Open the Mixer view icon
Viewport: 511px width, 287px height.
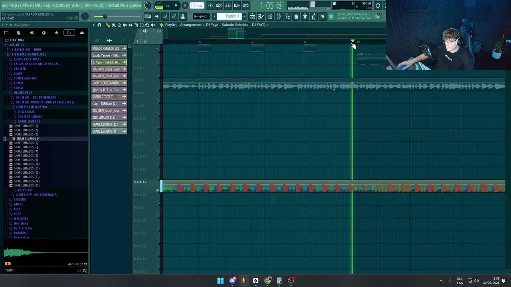279,16
